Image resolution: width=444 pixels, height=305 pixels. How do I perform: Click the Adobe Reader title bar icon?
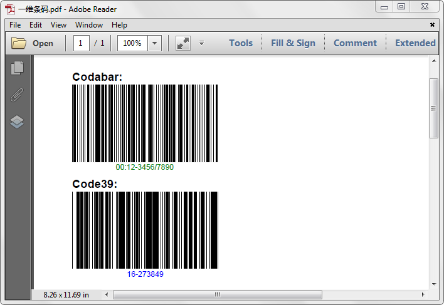(10, 9)
